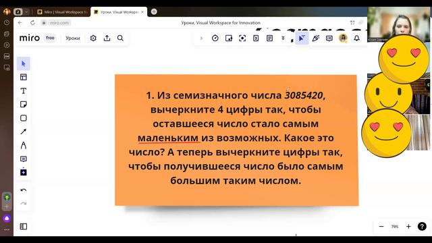The width and height of the screenshot is (432, 243).
Task: Select the Text tool
Action: click(24, 91)
